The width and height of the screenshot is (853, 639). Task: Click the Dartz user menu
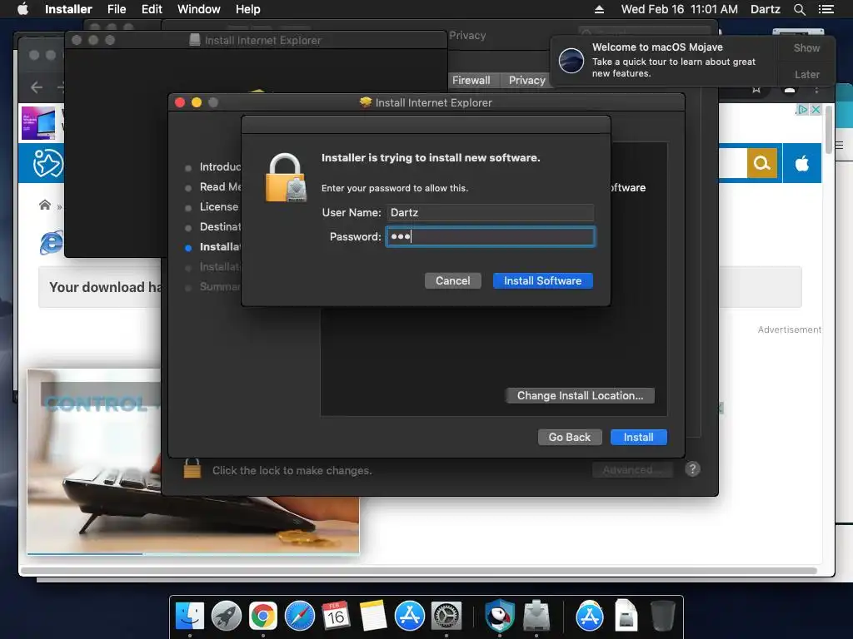click(x=765, y=9)
